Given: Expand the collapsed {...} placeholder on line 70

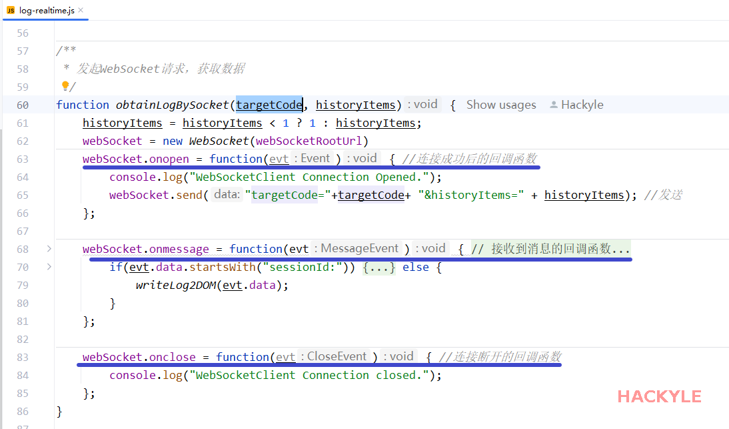Looking at the screenshot, I should point(380,267).
